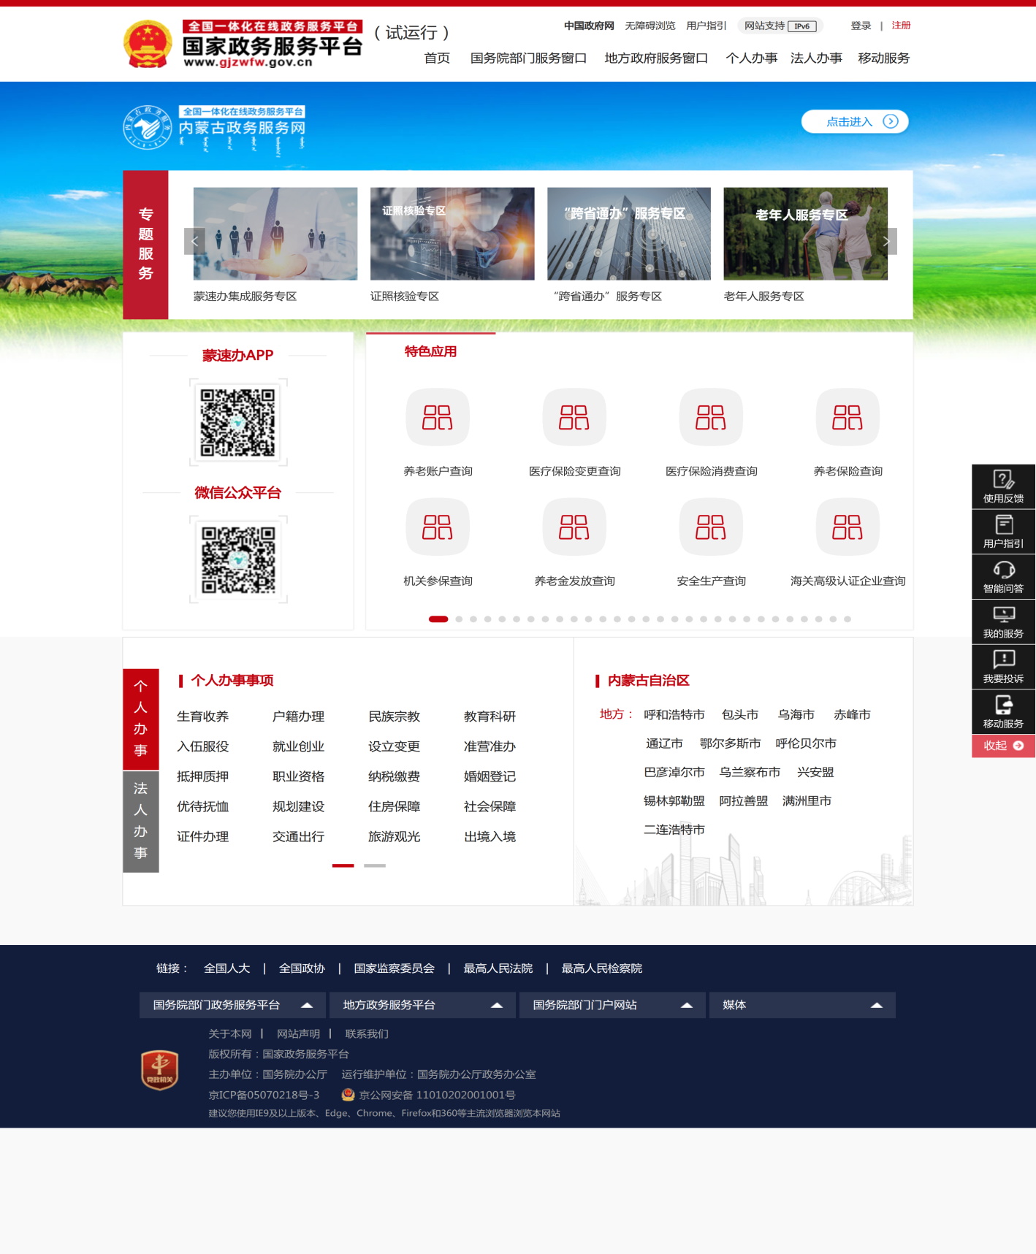
Task: Open the 婚姻登记 service item
Action: tap(490, 776)
